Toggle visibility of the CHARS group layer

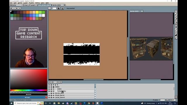[x=49, y=87]
